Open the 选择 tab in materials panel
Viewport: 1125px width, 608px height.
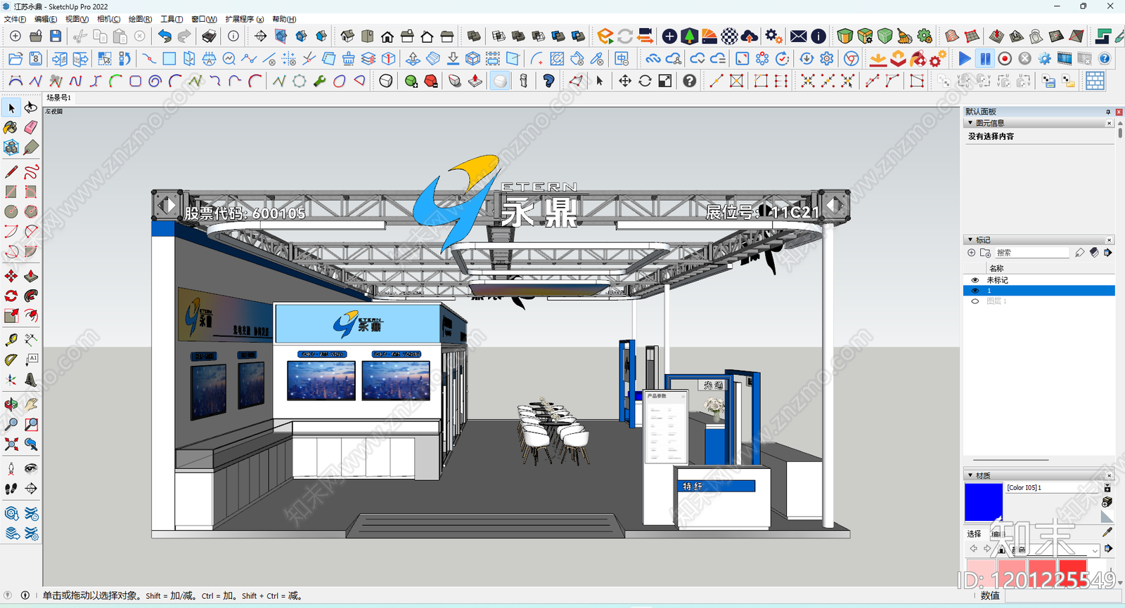974,534
